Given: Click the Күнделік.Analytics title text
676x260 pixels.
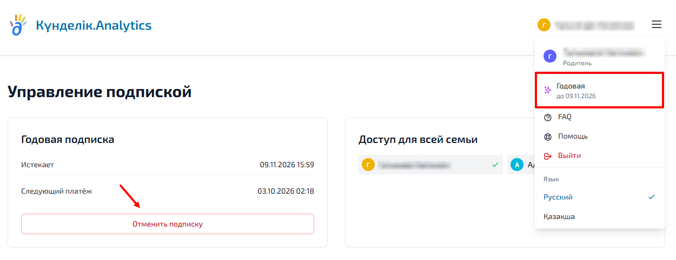Looking at the screenshot, I should tap(94, 25).
